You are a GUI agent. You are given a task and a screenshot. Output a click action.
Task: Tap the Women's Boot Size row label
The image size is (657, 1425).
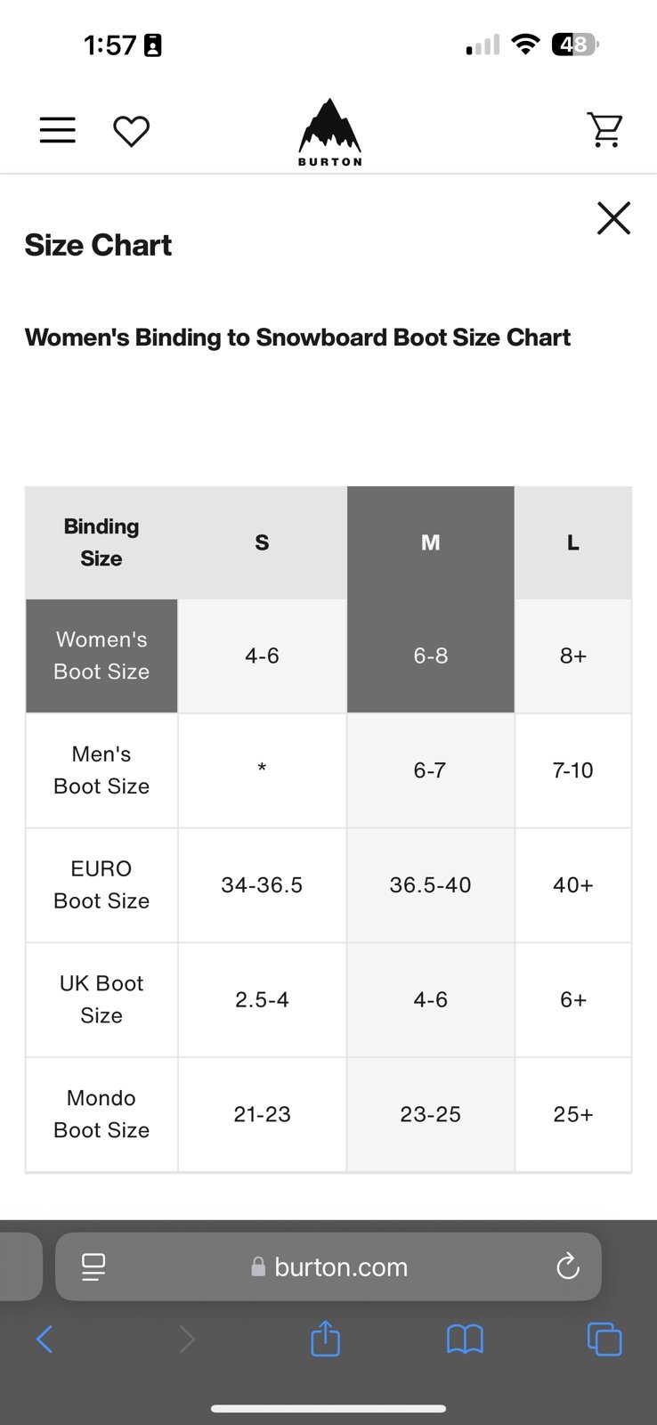(x=101, y=655)
